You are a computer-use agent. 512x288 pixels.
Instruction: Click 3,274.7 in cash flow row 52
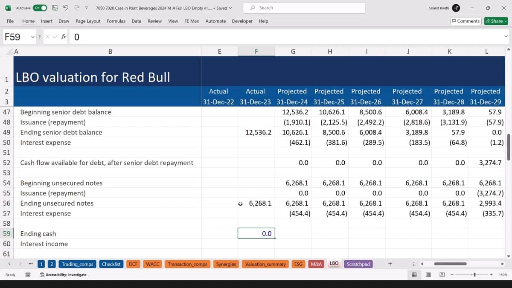point(486,163)
